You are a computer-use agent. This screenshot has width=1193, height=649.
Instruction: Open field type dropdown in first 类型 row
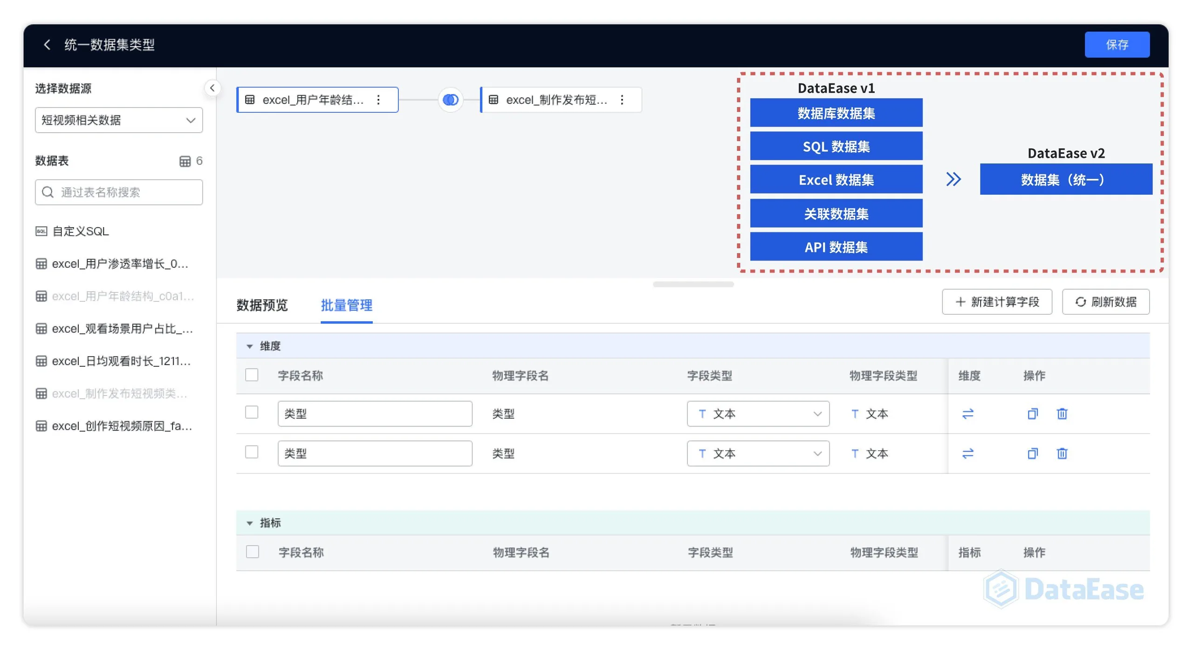tap(758, 413)
